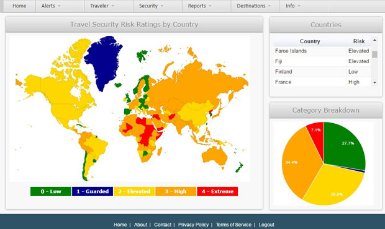
Task: Open the About footer link
Action: [141, 225]
